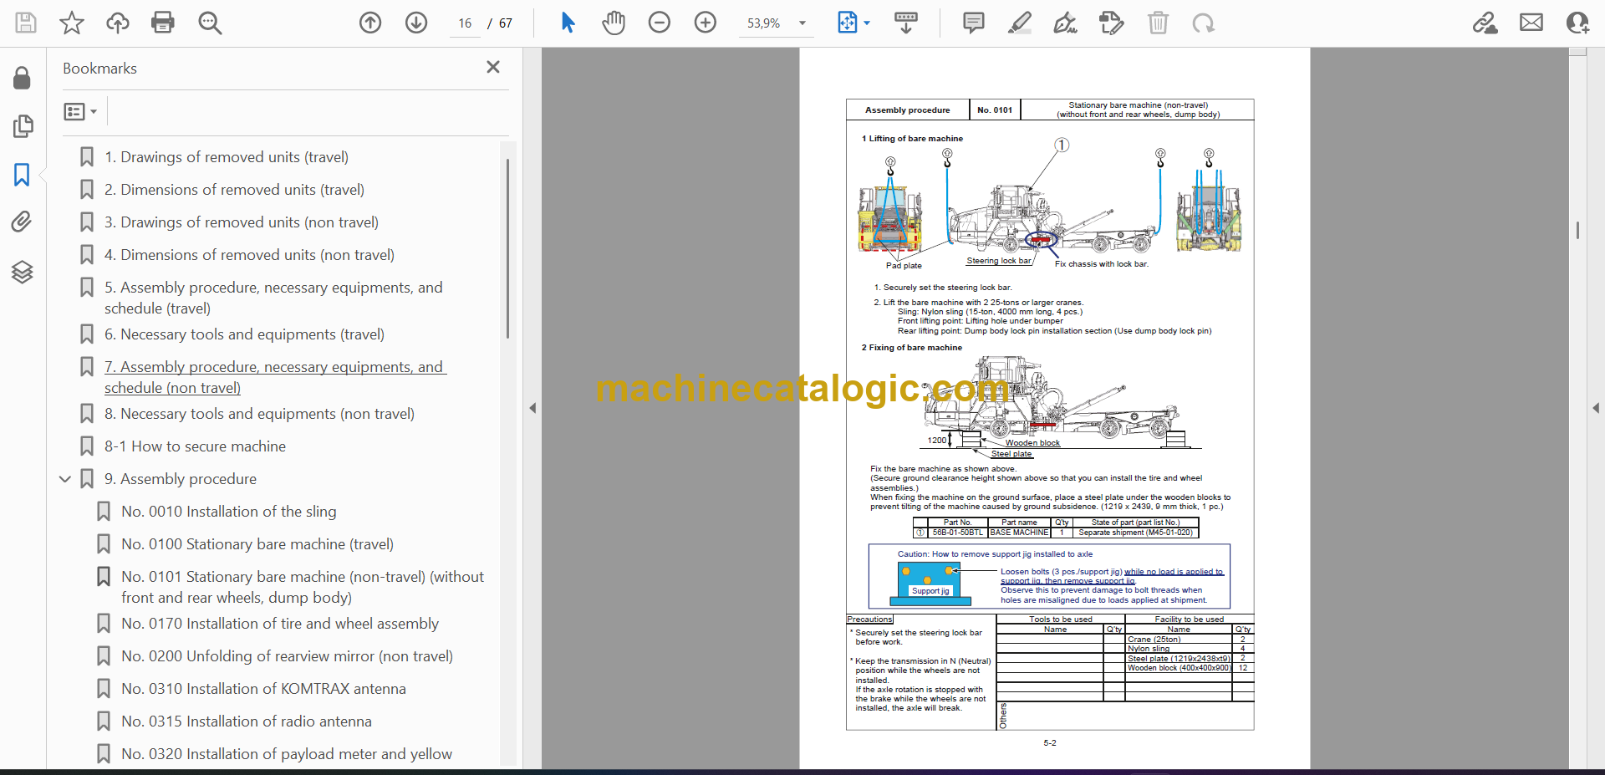This screenshot has height=775, width=1605.
Task: Open bookmark No. 0310 Installation of KOMTRAX antenna
Action: (x=263, y=689)
